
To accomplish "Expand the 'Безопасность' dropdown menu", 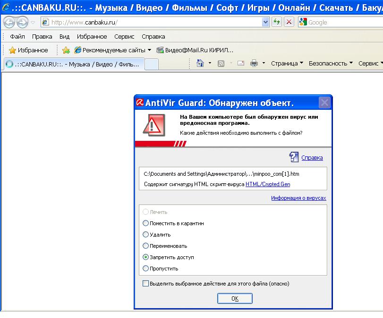I will (331, 63).
